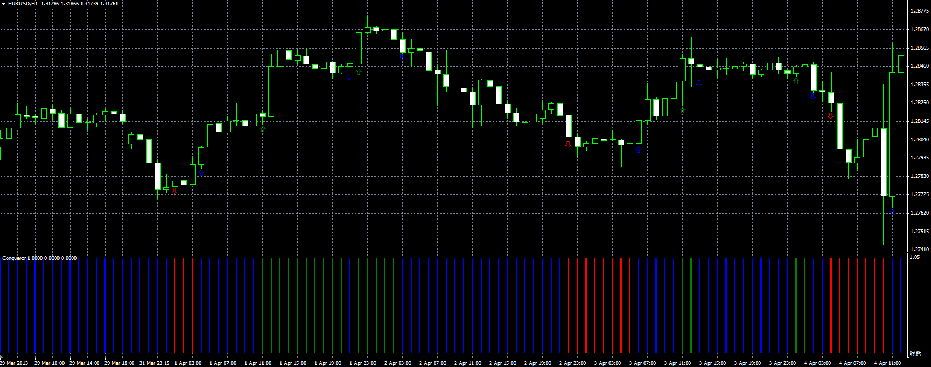Click the 4 Apr 03:00 time label
Image resolution: width=931 pixels, height=367 pixels.
click(818, 363)
